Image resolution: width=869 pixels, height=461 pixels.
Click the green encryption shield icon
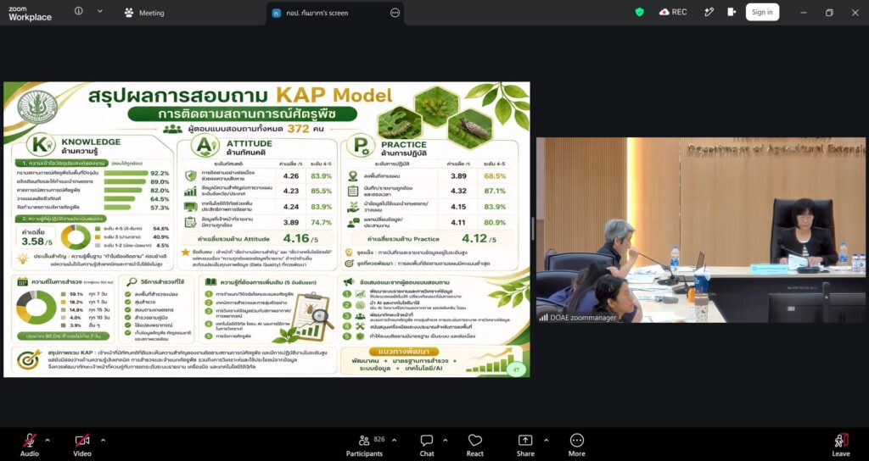(x=640, y=12)
